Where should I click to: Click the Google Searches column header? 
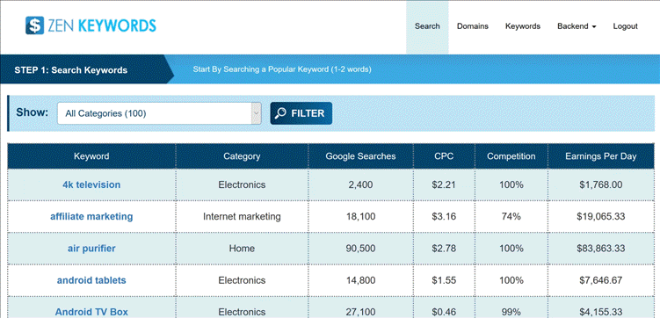(x=360, y=156)
